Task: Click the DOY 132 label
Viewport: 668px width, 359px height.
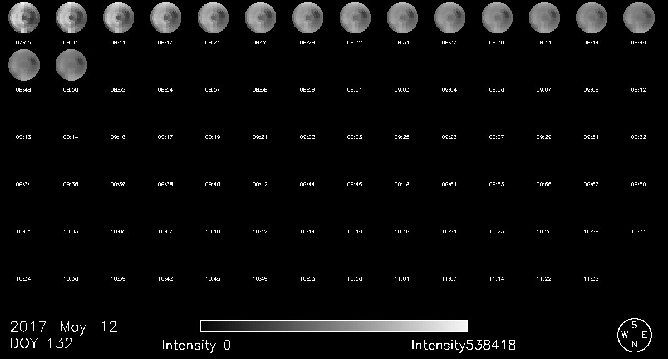Action: [42, 343]
